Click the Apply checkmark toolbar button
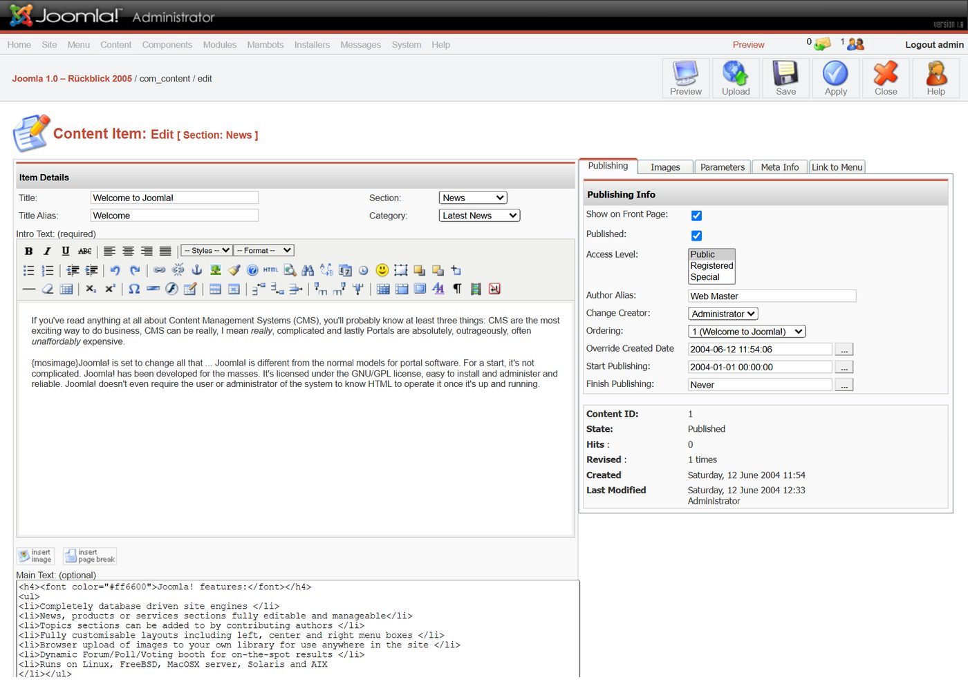Viewport: 968px width, 693px height. (835, 78)
